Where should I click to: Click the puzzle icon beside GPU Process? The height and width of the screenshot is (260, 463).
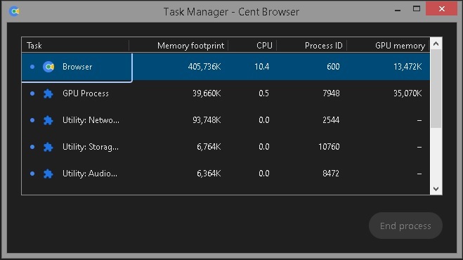click(48, 93)
